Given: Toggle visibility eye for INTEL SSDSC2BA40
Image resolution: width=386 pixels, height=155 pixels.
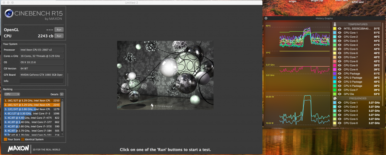Looking at the screenshot, I should click(x=339, y=29).
